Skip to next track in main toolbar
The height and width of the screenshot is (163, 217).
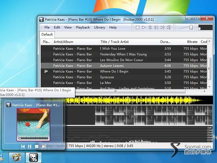pos(162,27)
